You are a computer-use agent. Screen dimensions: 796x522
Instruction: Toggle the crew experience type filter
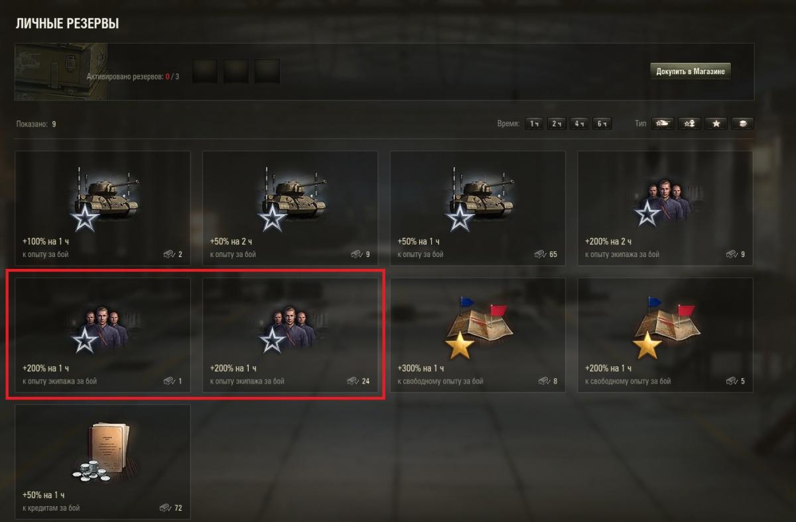[689, 123]
